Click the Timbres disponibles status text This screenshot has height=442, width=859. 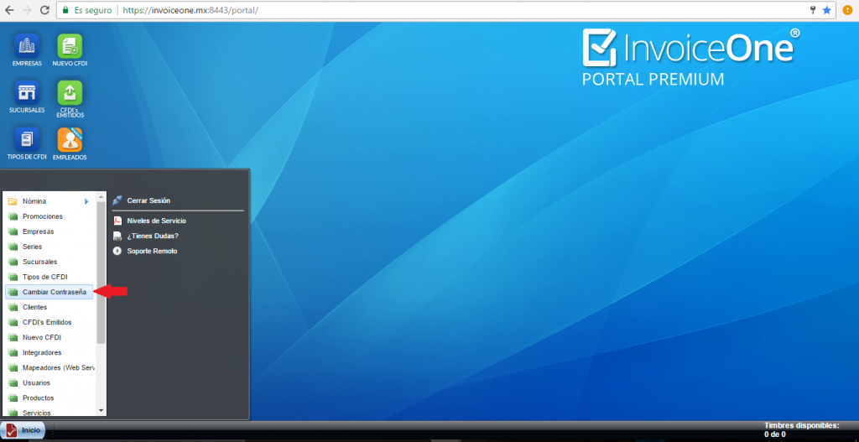coord(801,430)
